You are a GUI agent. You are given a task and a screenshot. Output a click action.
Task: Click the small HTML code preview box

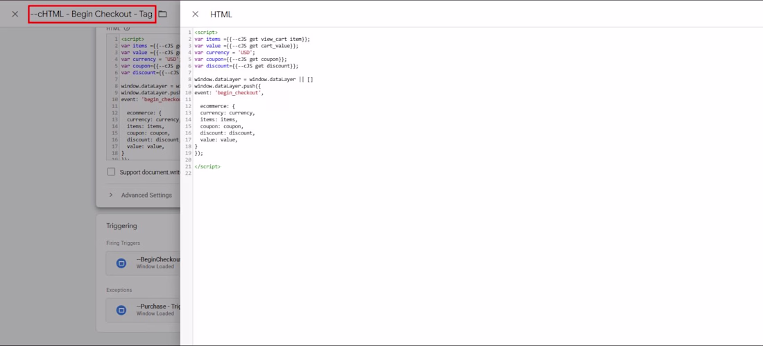144,97
